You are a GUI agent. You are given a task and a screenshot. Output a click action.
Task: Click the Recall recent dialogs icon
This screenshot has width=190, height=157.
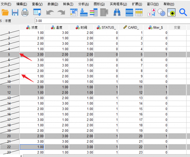click(37, 12)
